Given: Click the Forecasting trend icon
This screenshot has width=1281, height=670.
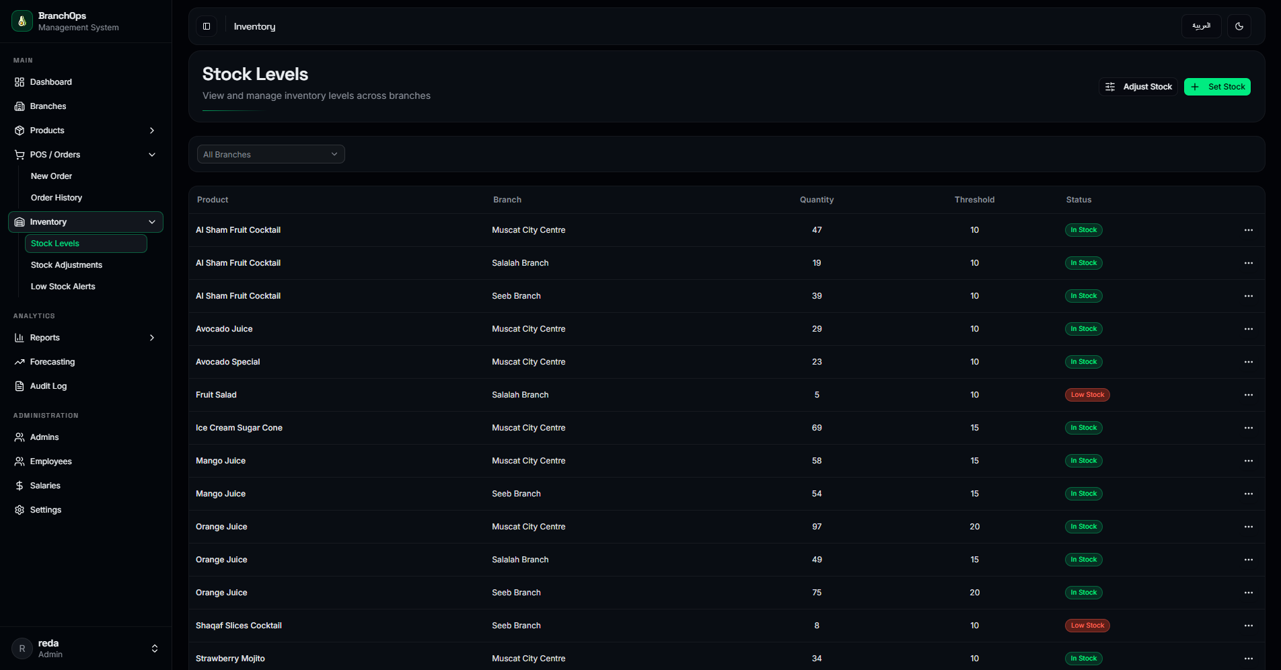Looking at the screenshot, I should [20, 362].
